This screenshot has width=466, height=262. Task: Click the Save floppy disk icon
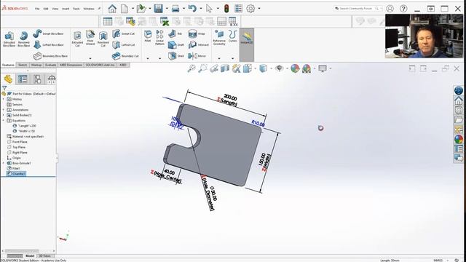click(x=159, y=9)
